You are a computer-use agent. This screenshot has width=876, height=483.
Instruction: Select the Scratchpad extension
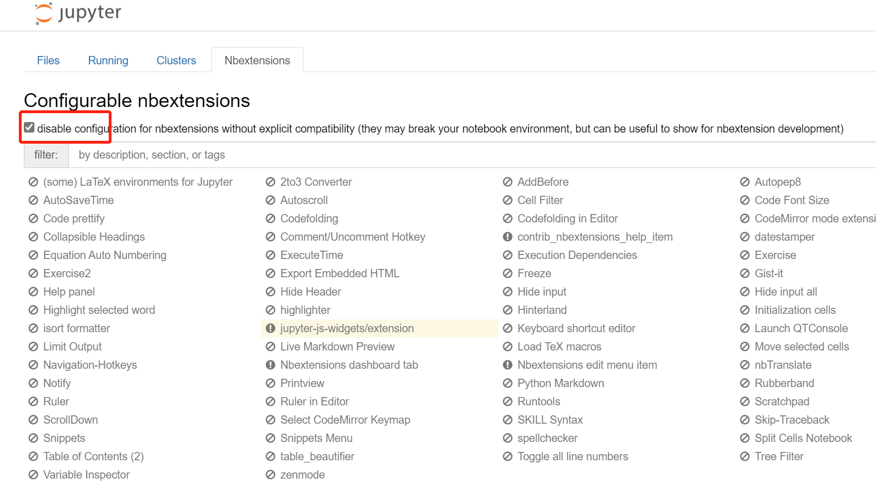tap(782, 401)
